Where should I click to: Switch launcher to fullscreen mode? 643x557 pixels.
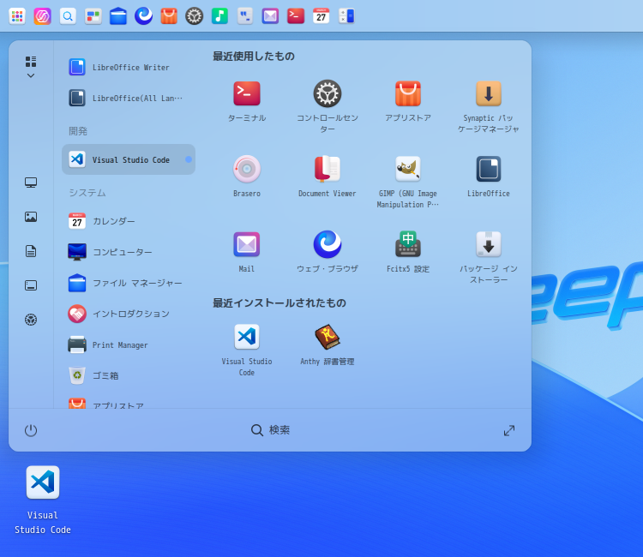coord(509,430)
